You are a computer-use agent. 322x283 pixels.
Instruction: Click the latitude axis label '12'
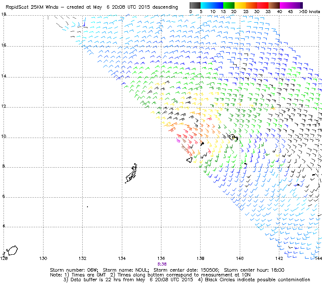click(3, 106)
